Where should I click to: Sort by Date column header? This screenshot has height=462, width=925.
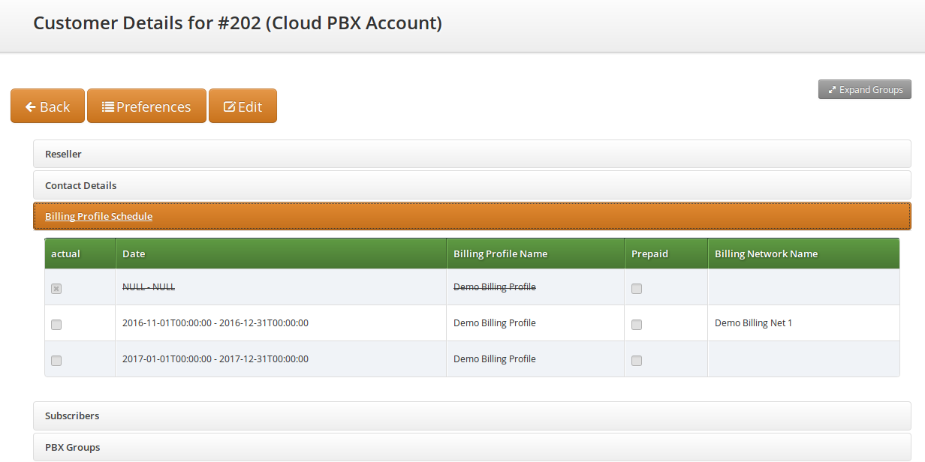[x=134, y=253]
